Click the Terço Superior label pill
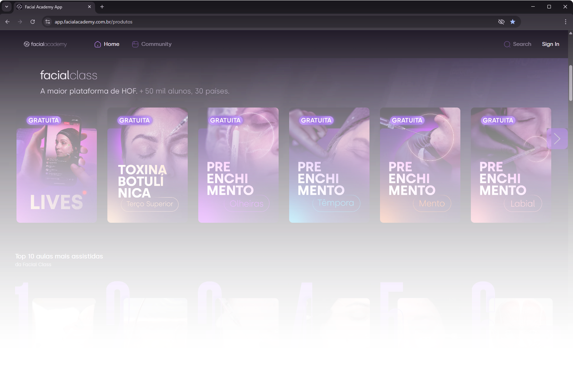 point(150,204)
